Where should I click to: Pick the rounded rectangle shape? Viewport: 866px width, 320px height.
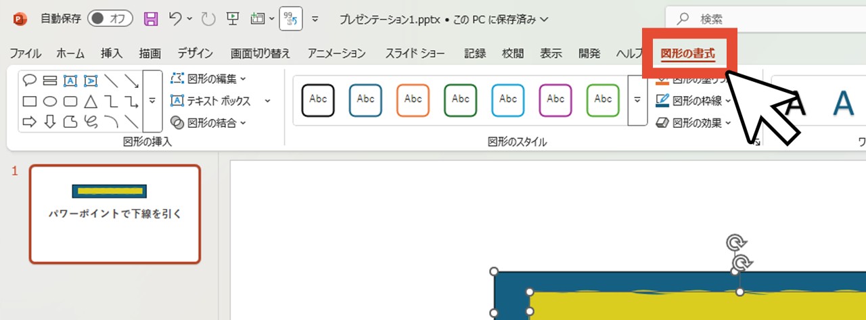pyautogui.click(x=70, y=101)
